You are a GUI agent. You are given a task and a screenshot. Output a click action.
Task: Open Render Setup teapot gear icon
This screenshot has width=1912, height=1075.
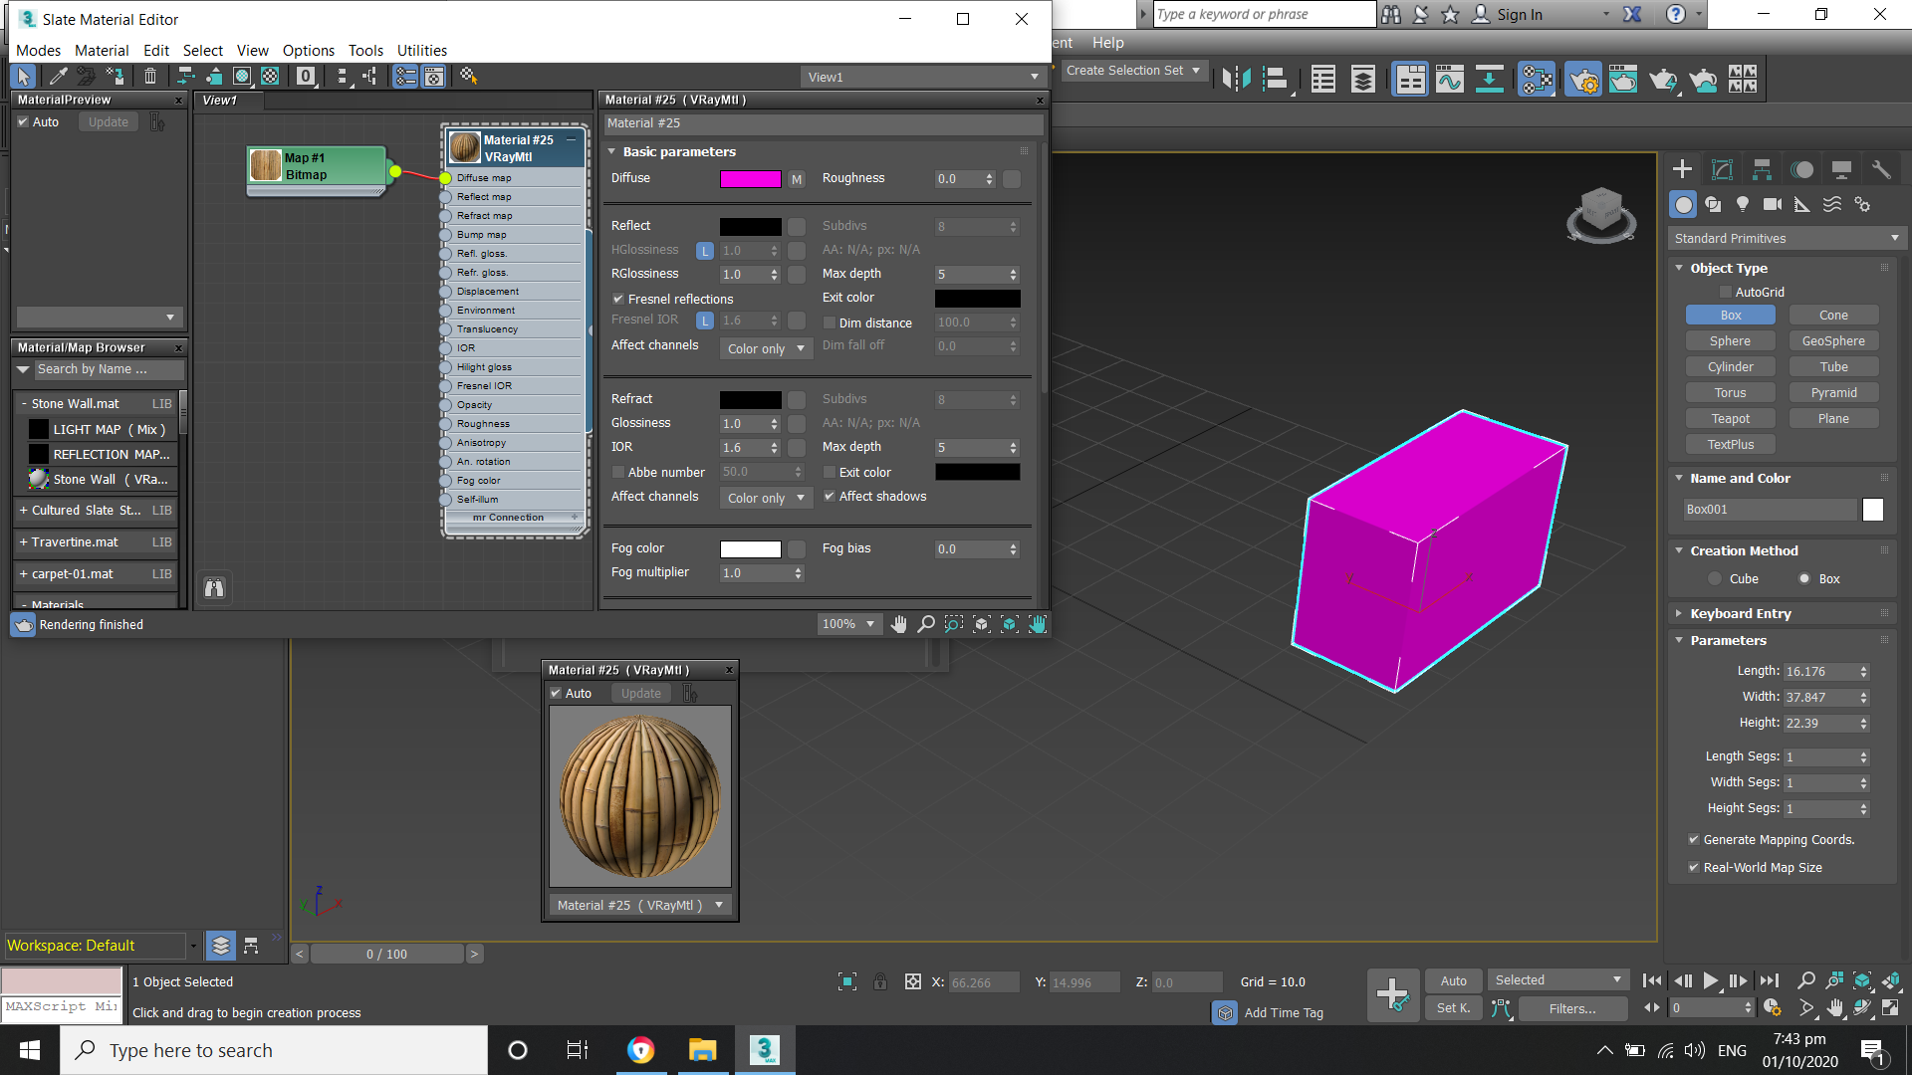tap(1583, 79)
